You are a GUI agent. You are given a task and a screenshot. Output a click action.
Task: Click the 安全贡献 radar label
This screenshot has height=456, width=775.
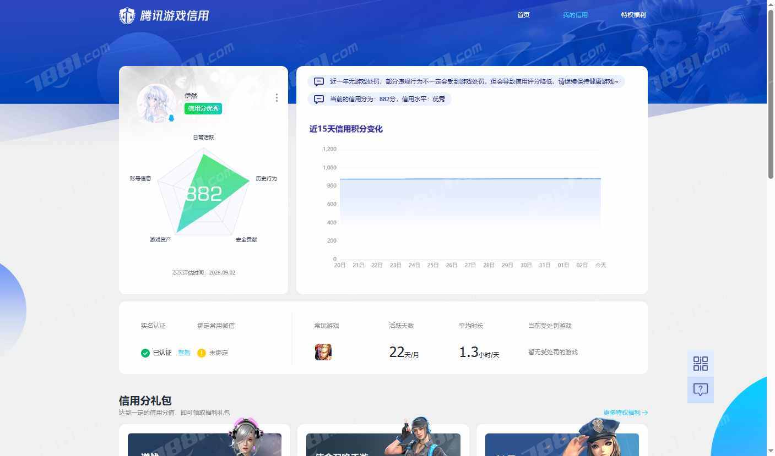pos(246,240)
